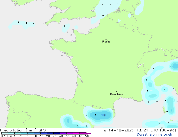Click the over-50 mm legend arrow tip
This screenshot has width=178, height=137.
pos(89,133)
